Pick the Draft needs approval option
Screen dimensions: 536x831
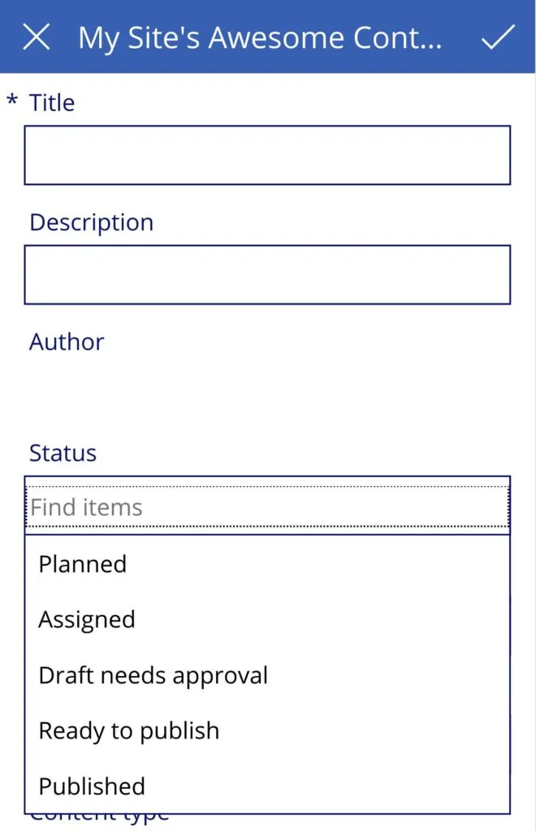click(153, 675)
